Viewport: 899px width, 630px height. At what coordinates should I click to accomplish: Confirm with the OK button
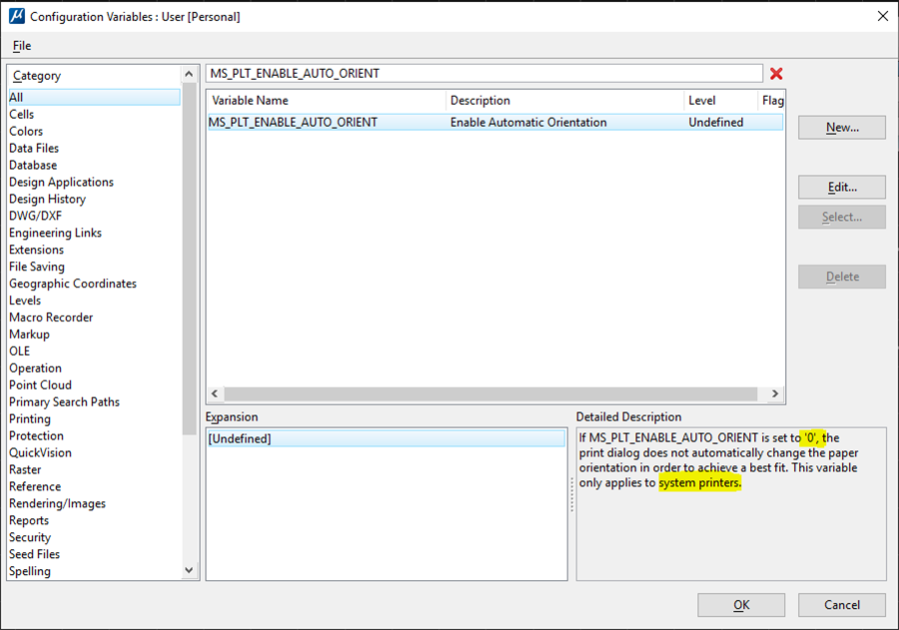pos(741,605)
